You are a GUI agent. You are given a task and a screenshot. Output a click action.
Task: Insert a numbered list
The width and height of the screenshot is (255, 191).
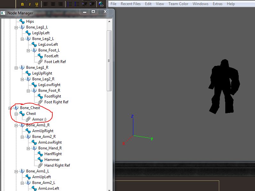coord(70,4)
